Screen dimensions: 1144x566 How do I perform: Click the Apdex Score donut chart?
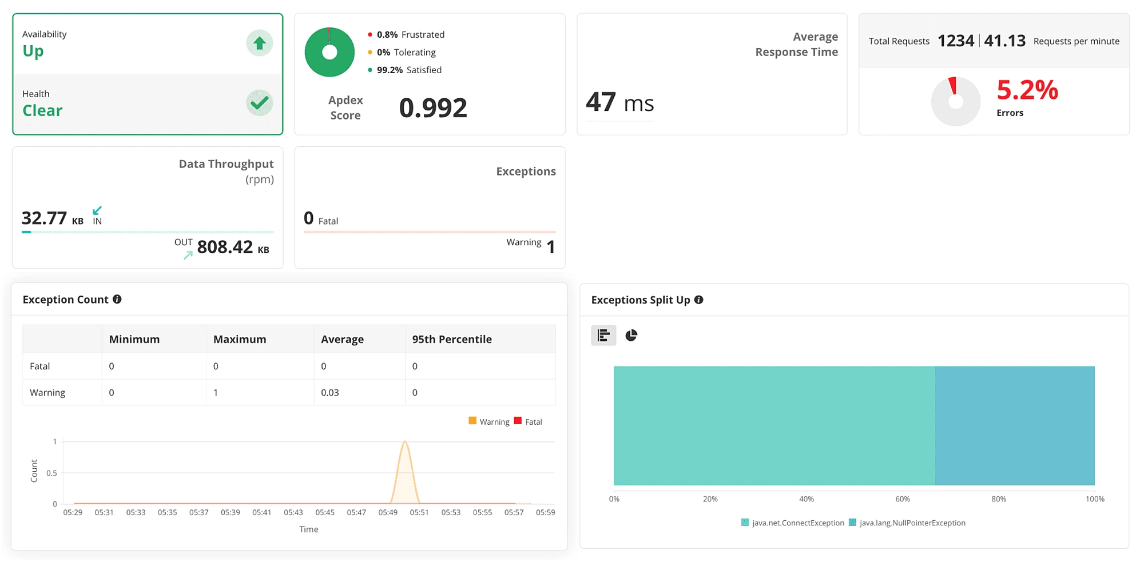330,52
